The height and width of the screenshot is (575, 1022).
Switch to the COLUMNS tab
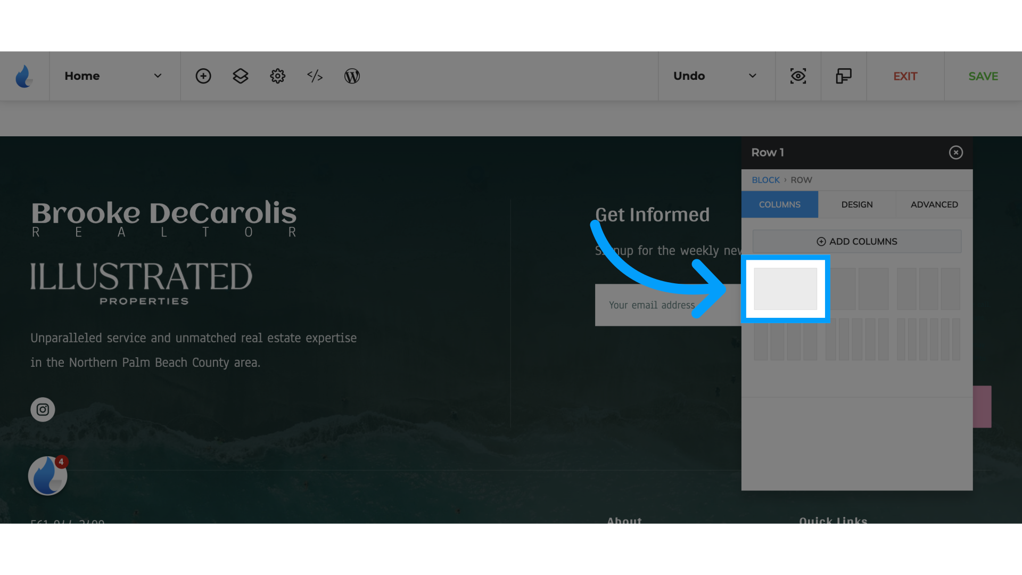(x=780, y=204)
